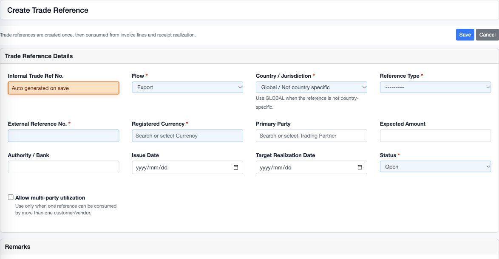
Task: Focus the Internal Trade Ref No. field
Action: pos(63,88)
